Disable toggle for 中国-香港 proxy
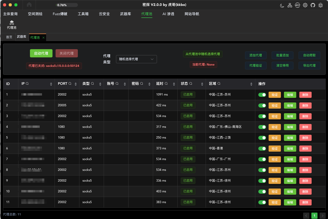This screenshot has width=328, height=219. point(262,149)
